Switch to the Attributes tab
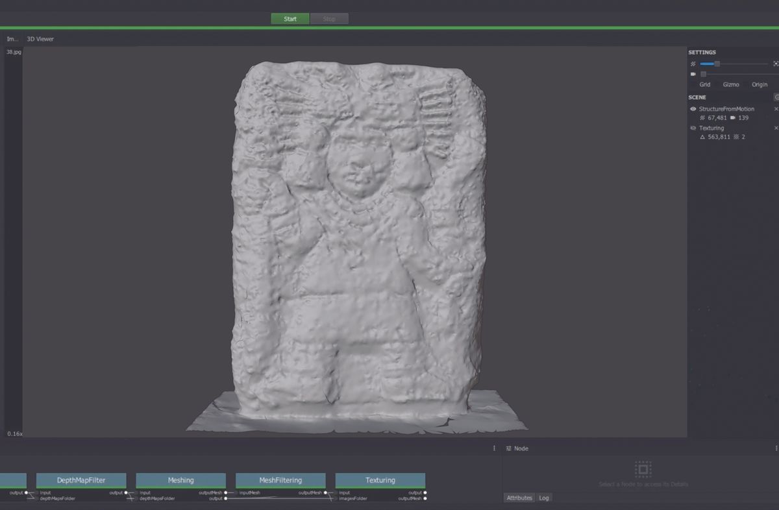Image resolution: width=779 pixels, height=510 pixels. coord(519,498)
